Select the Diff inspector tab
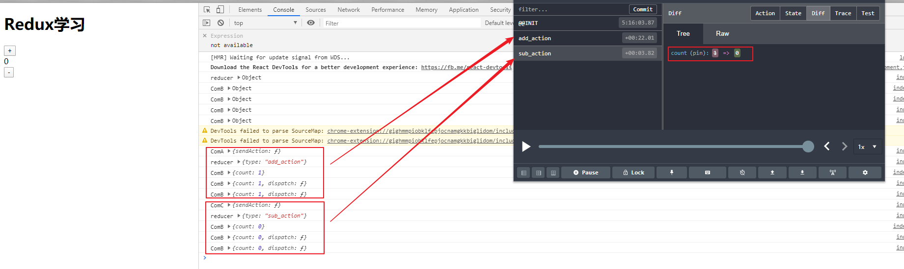This screenshot has height=269, width=904. [x=818, y=13]
